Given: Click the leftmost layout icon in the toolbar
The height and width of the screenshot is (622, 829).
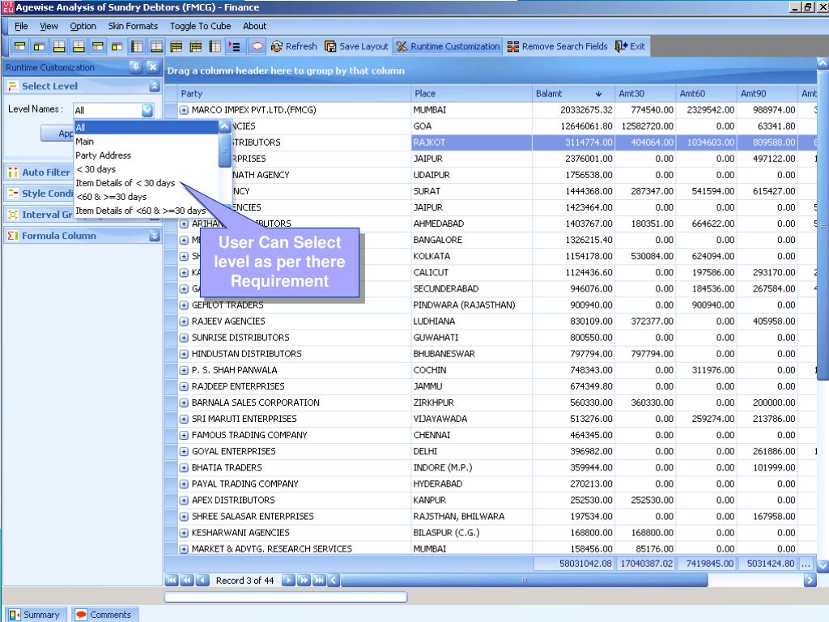Looking at the screenshot, I should click(x=19, y=46).
